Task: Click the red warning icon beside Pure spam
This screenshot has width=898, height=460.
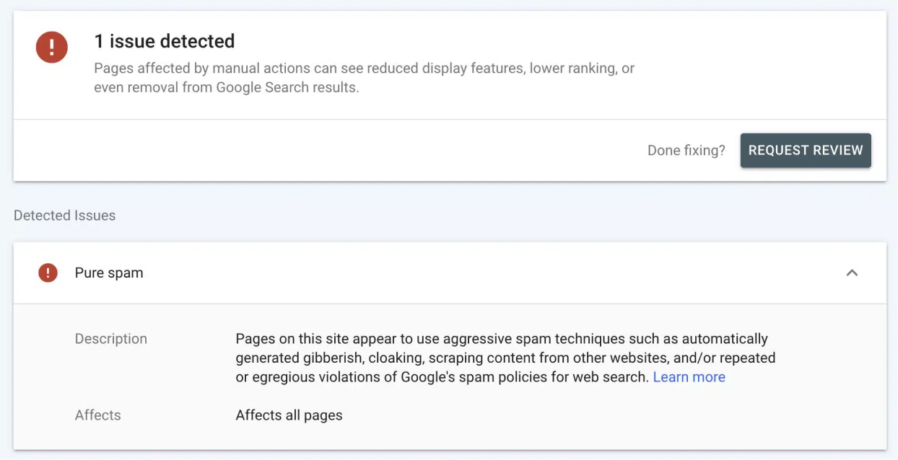Action: 48,273
